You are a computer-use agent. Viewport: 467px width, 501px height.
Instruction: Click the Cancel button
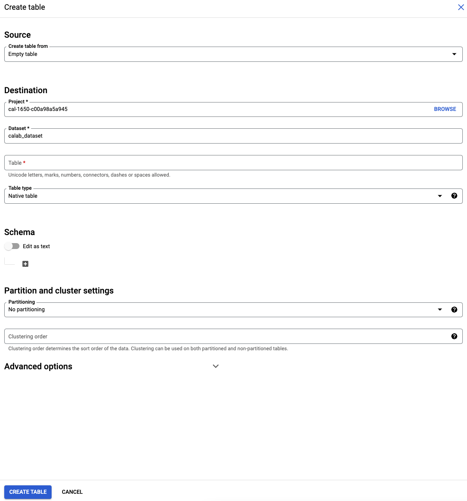pos(72,492)
